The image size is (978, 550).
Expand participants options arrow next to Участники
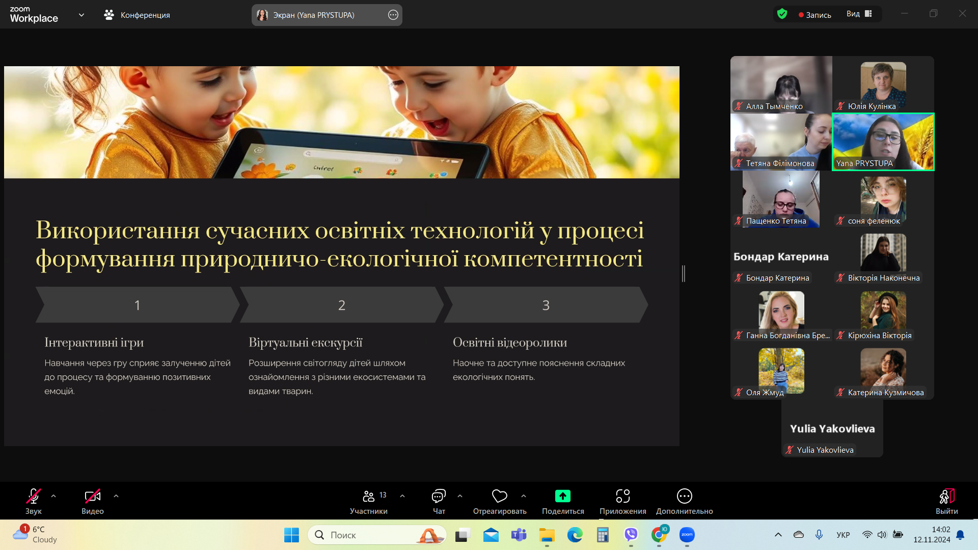(402, 496)
